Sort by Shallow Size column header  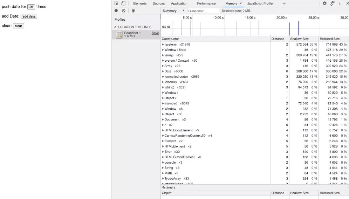(303, 39)
